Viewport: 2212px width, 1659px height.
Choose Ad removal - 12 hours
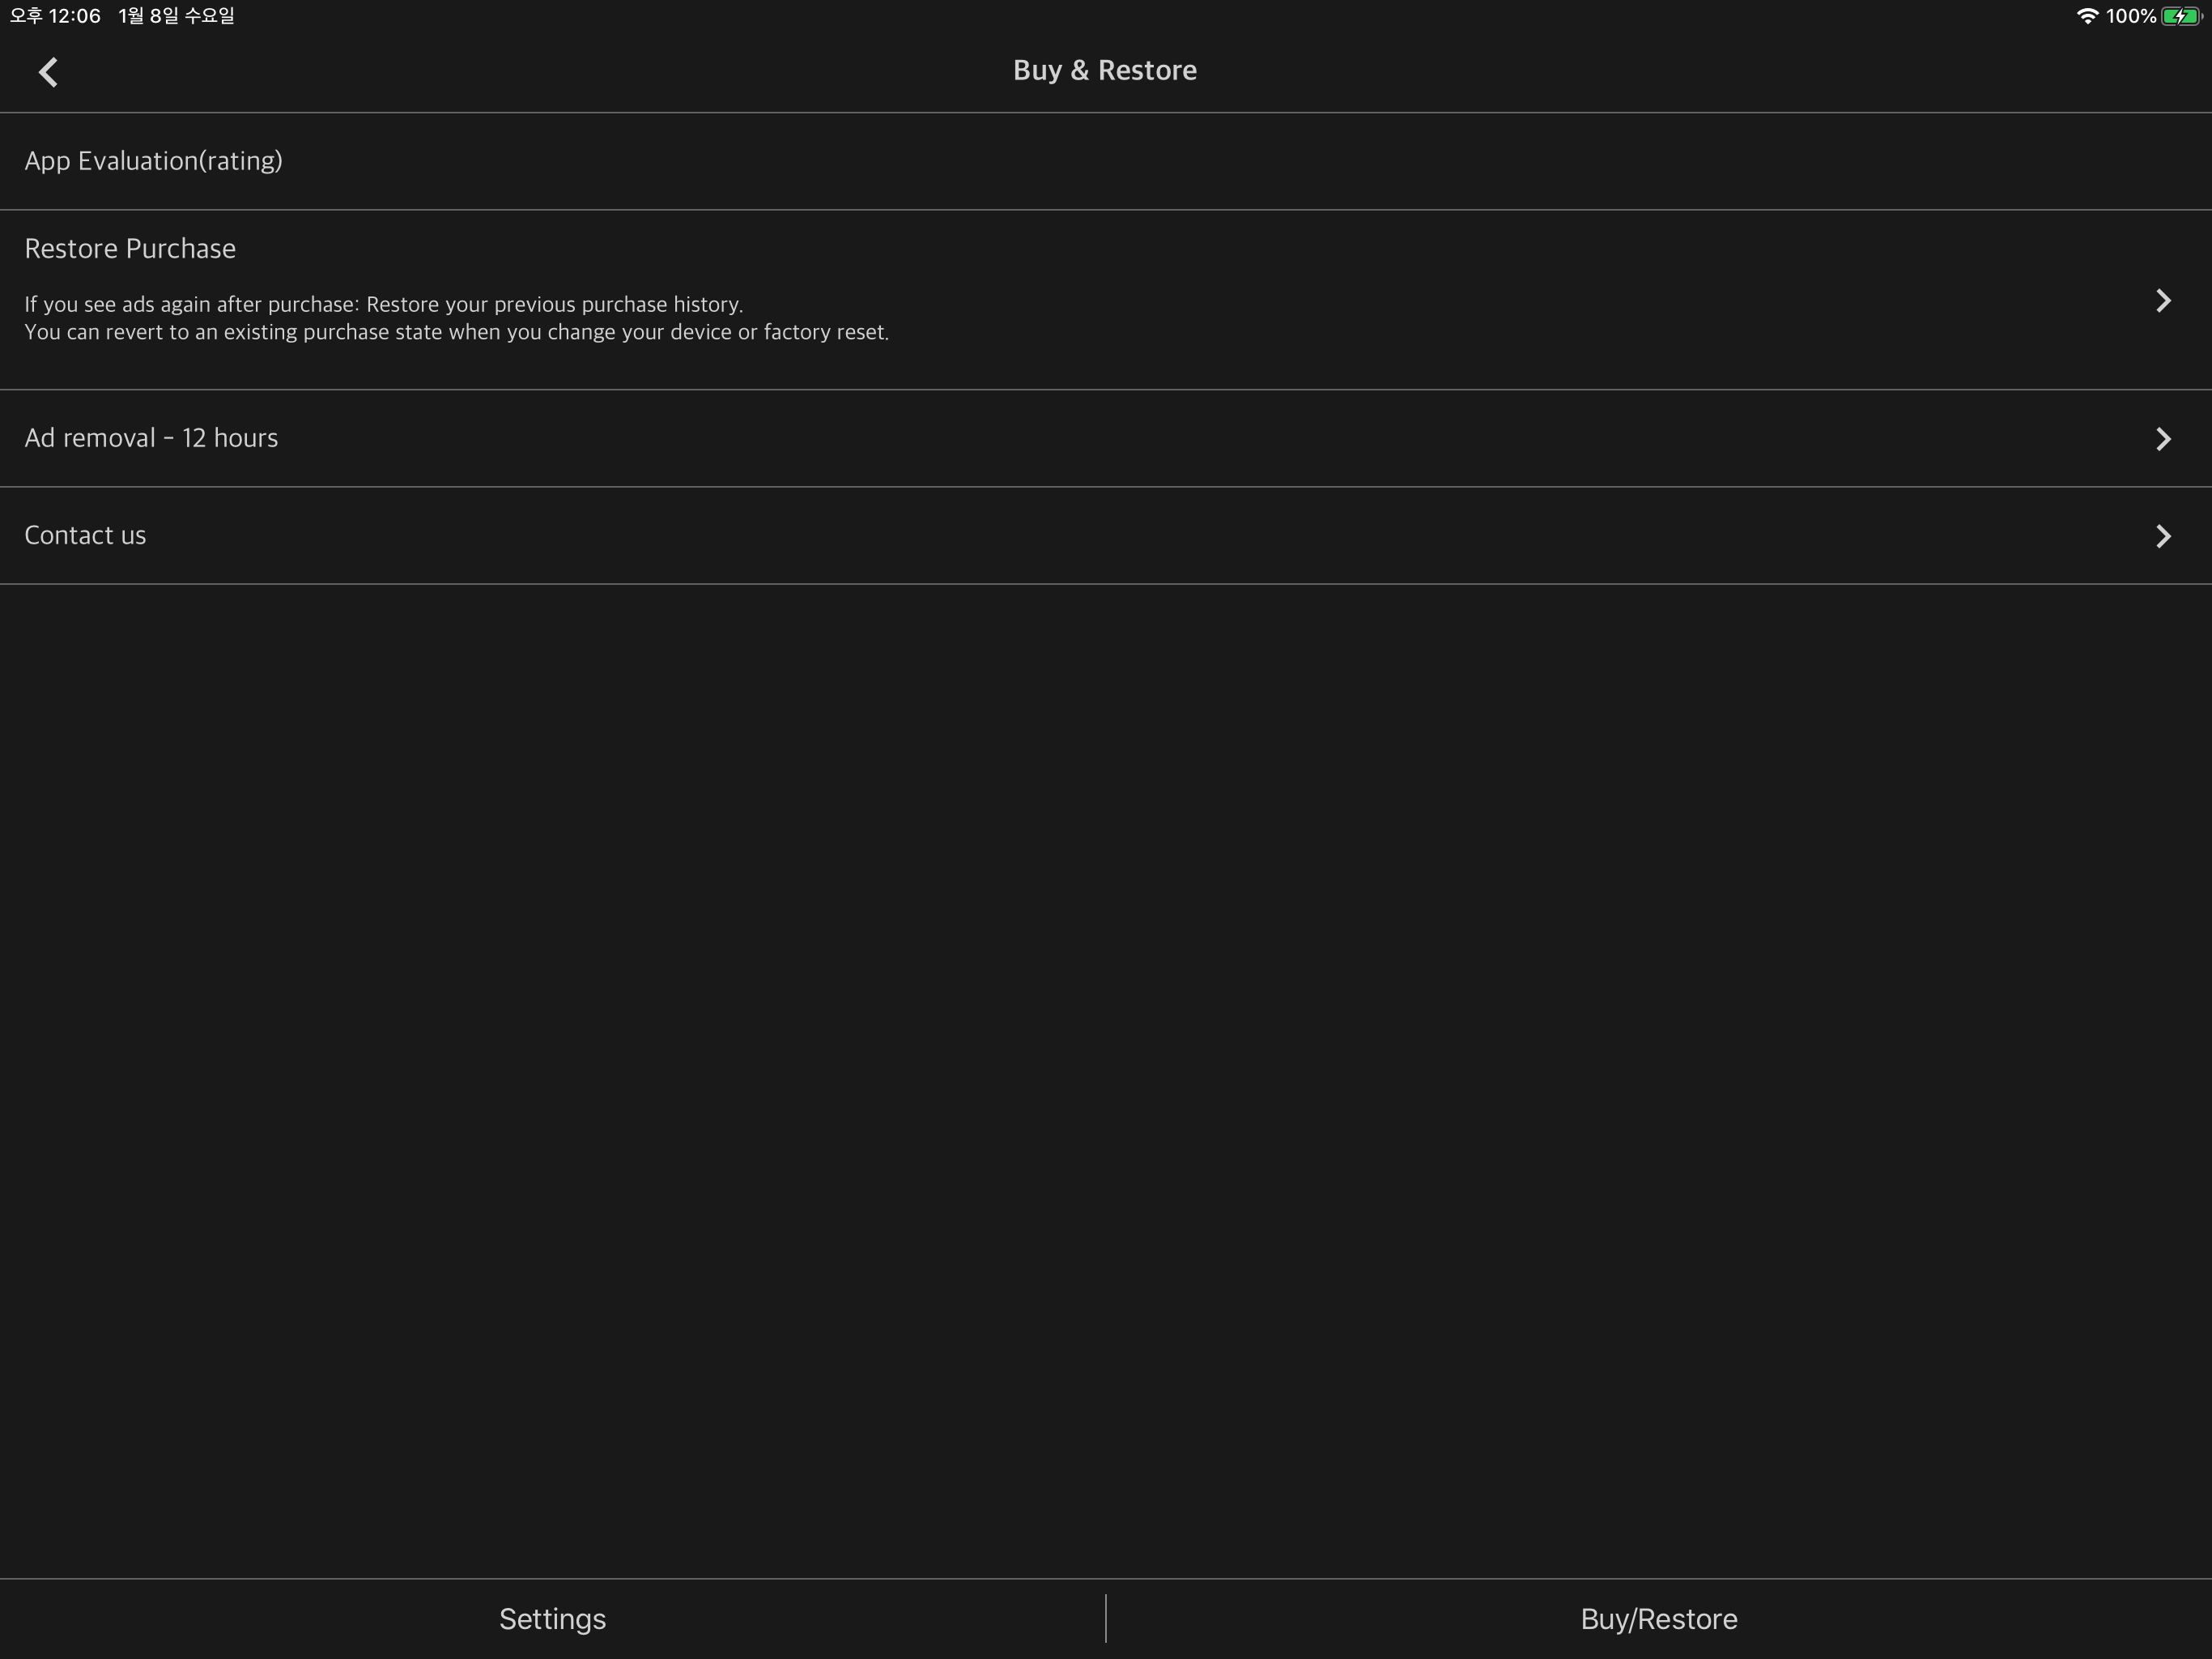(x=151, y=438)
